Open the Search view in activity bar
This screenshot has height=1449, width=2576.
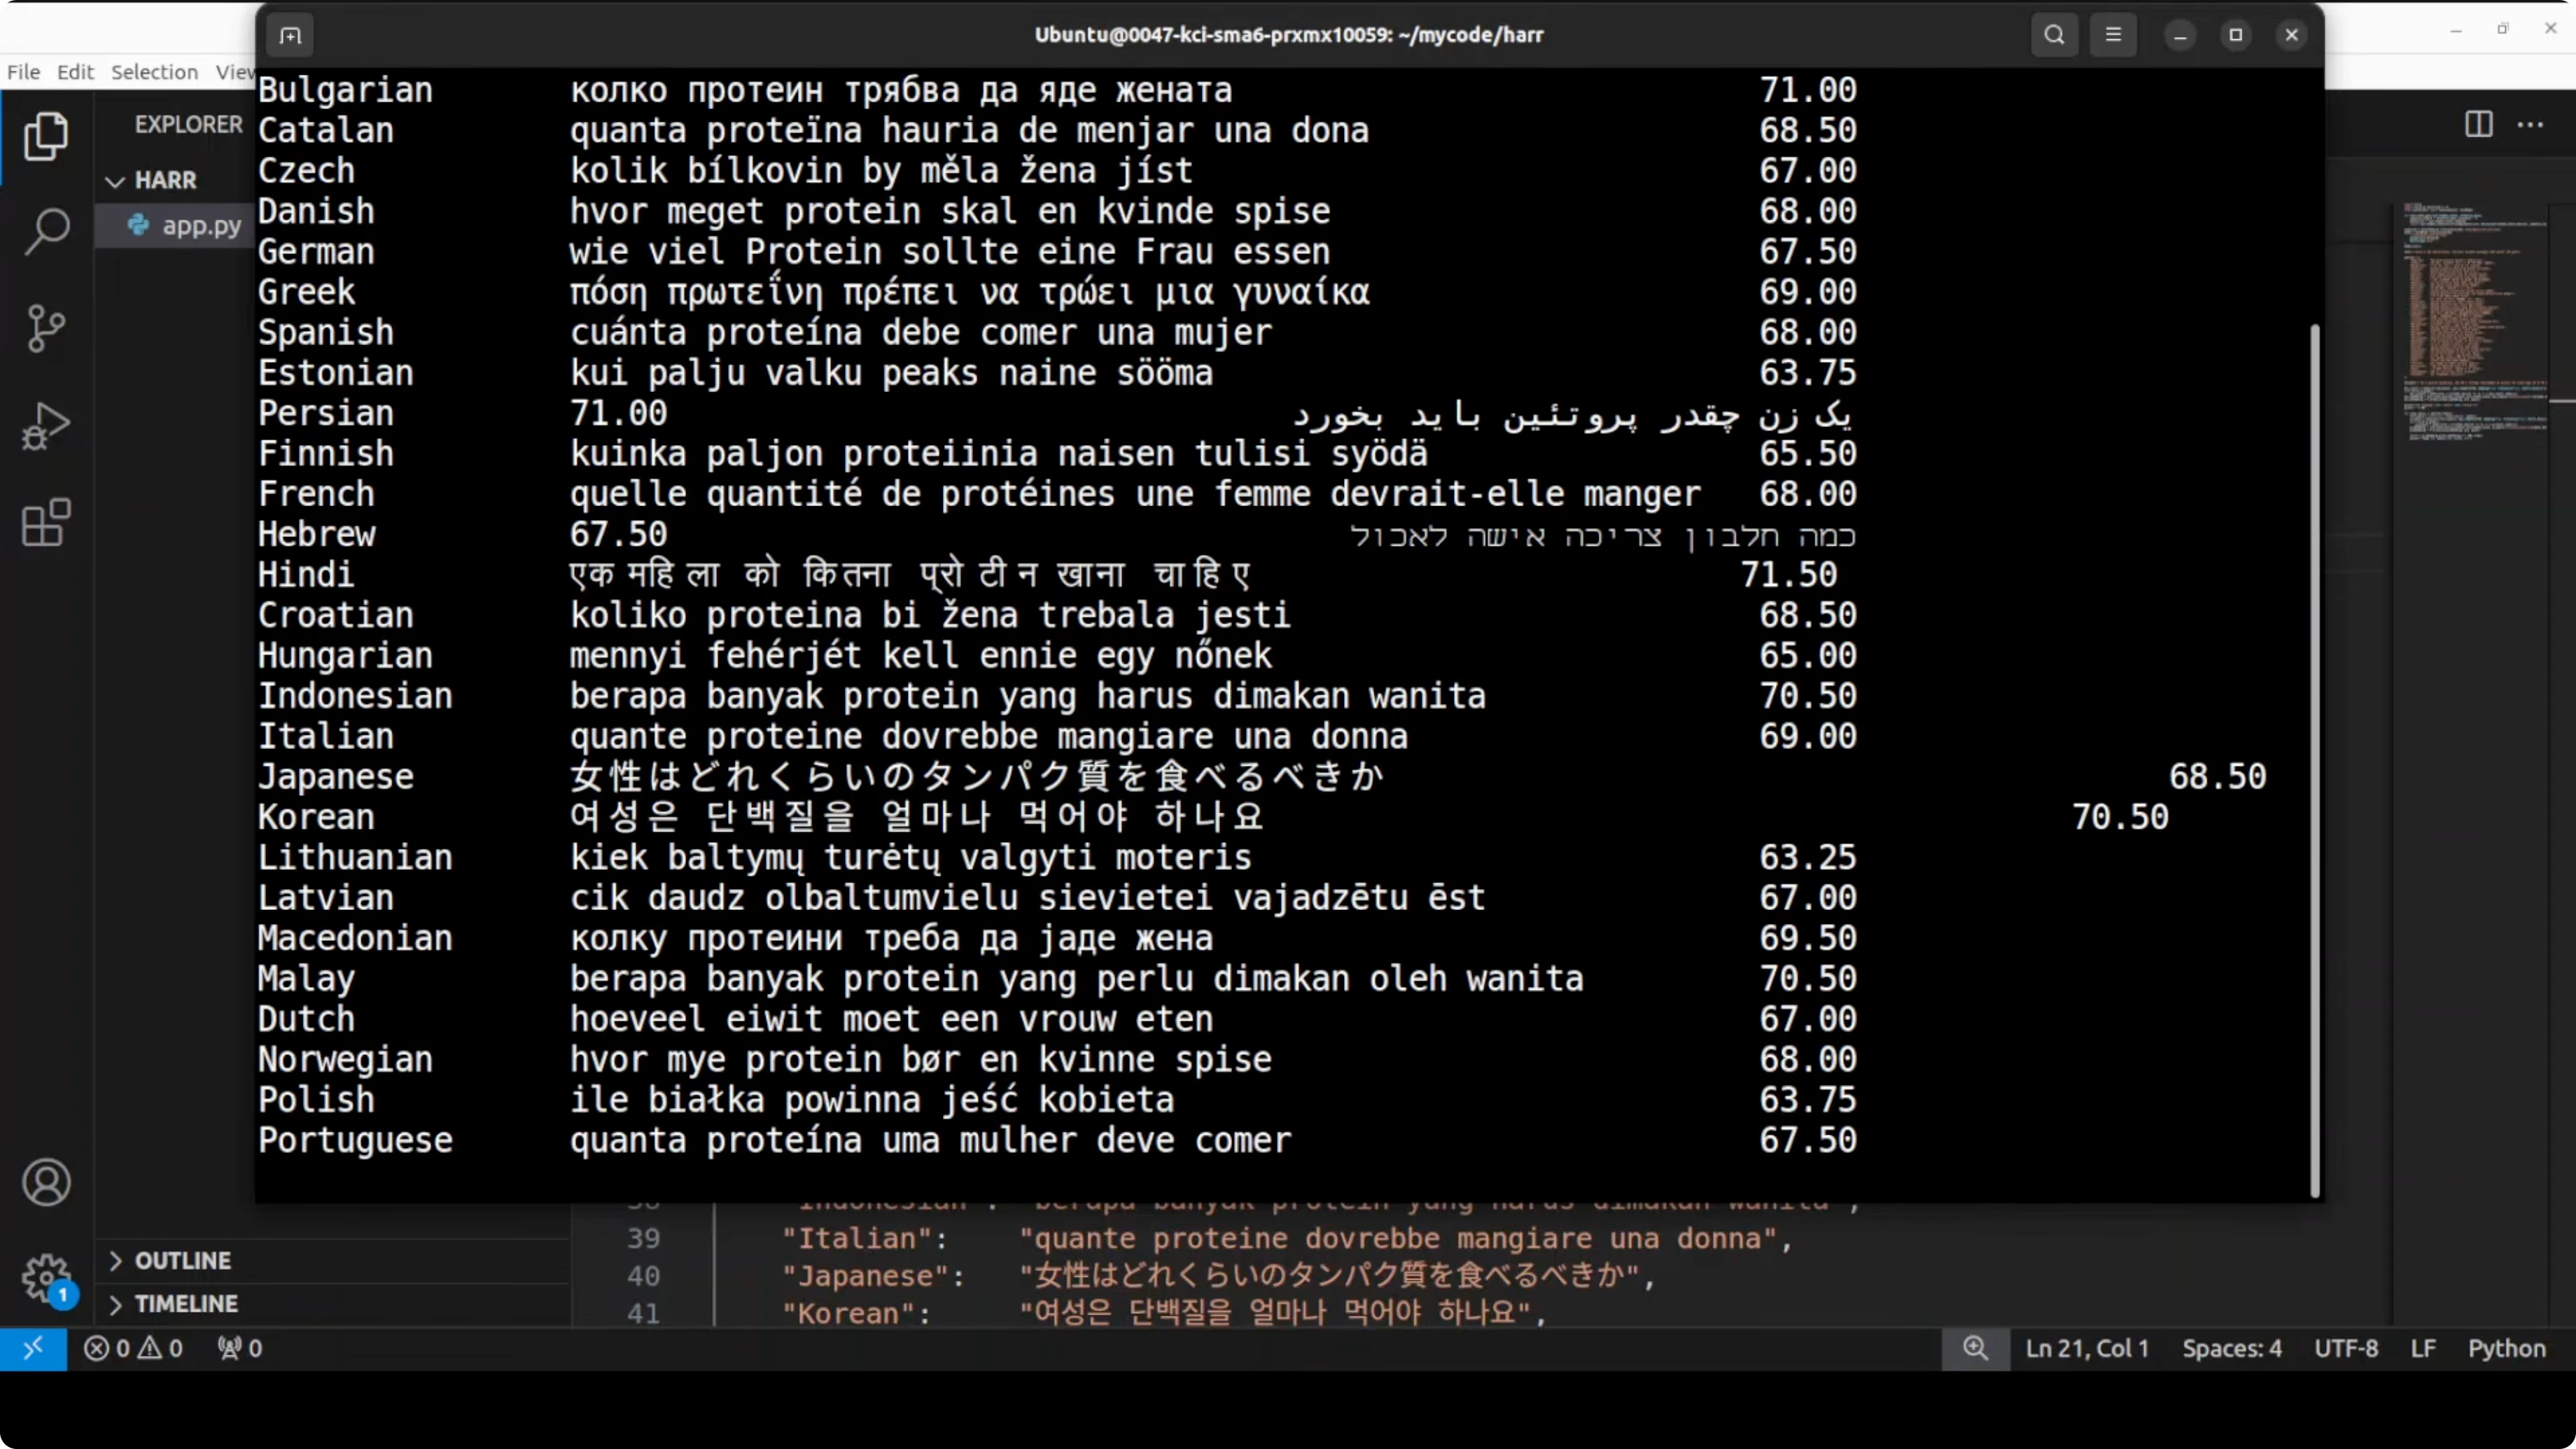pyautogui.click(x=46, y=232)
